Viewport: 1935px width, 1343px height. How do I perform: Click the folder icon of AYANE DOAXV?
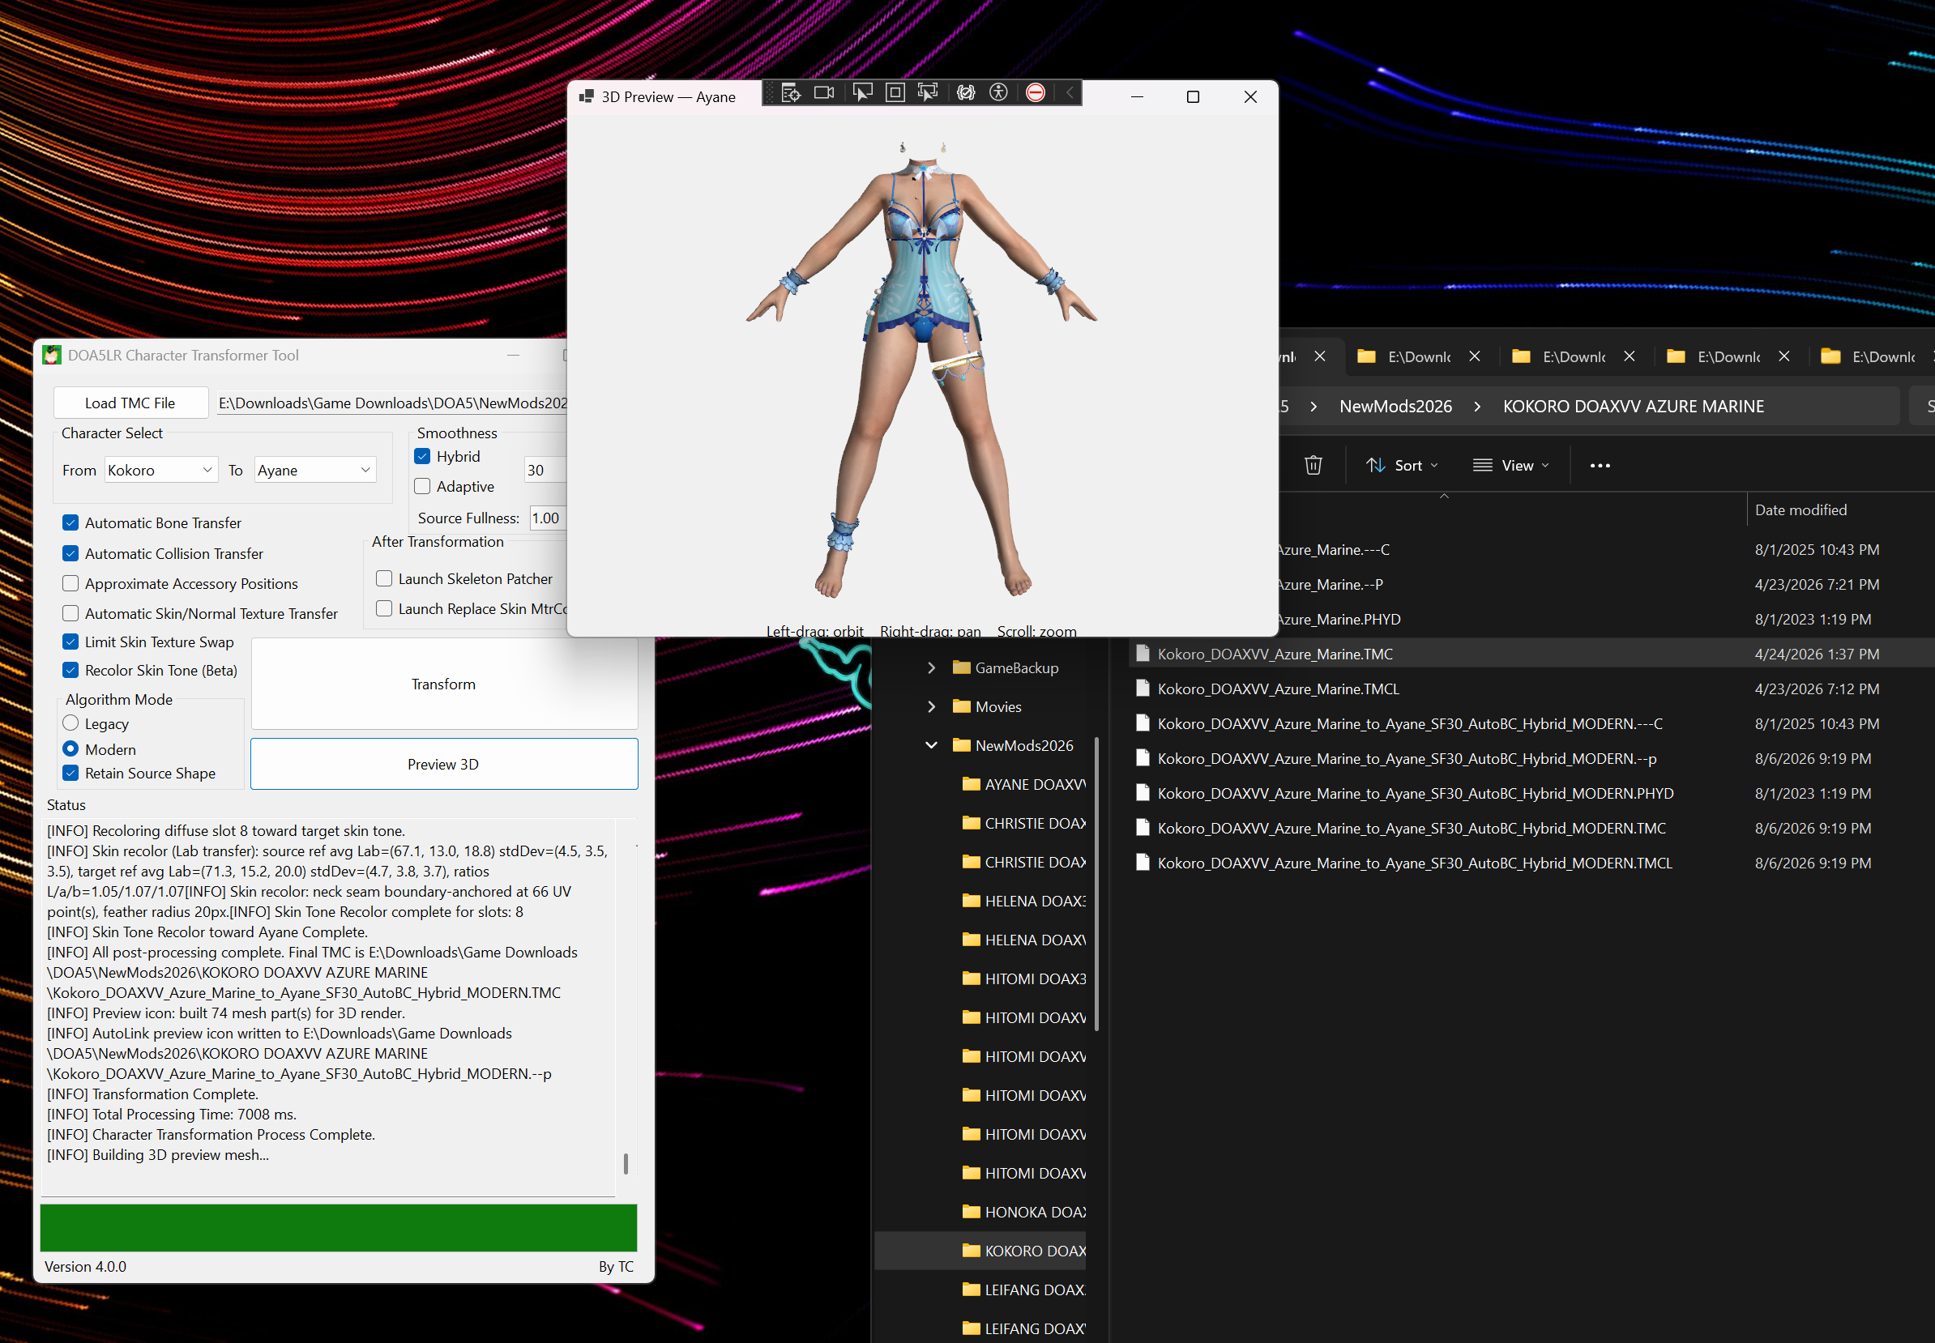click(972, 784)
